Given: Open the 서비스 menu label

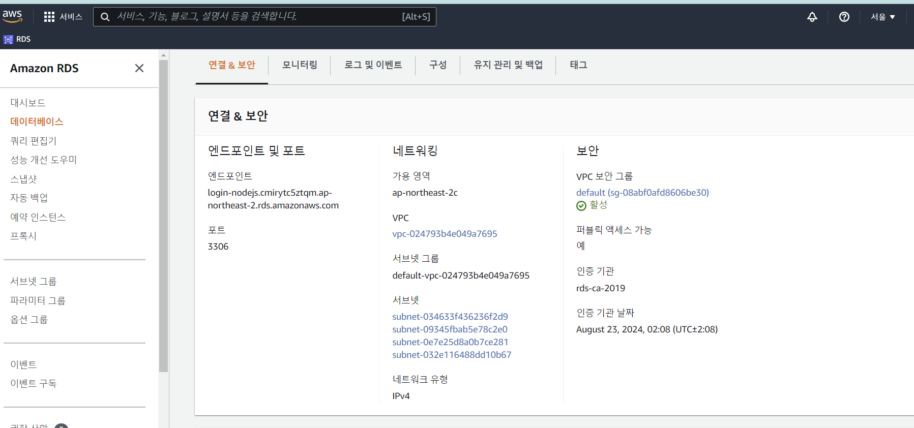Looking at the screenshot, I should pos(71,17).
